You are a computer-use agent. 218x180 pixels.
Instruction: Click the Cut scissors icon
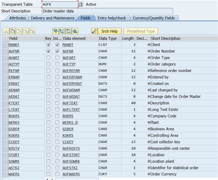pyautogui.click(x=6, y=31)
